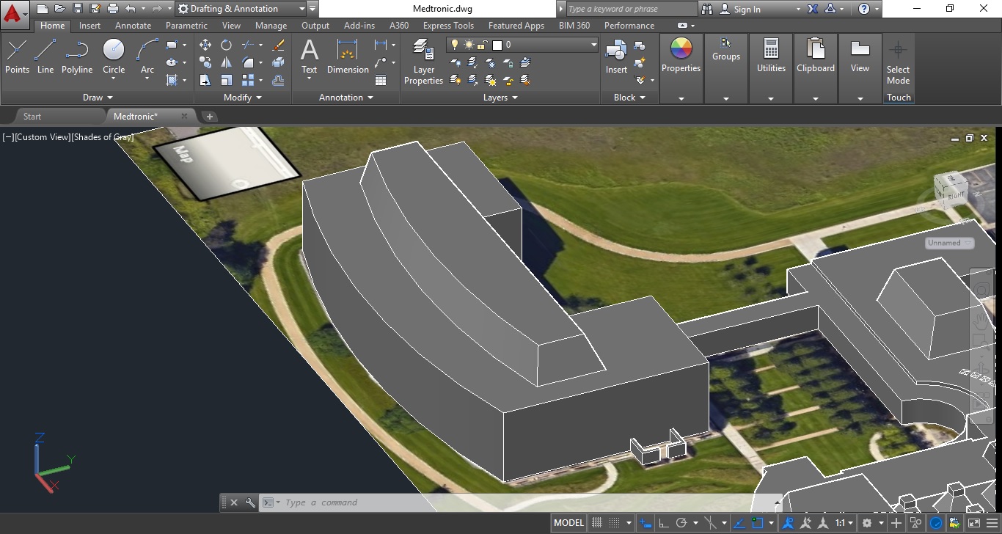Viewport: 1002px width, 534px height.
Task: Click the layer color swatch beside 0
Action: point(497,45)
